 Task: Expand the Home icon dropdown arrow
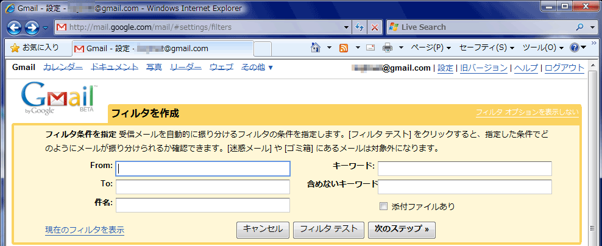coord(330,48)
